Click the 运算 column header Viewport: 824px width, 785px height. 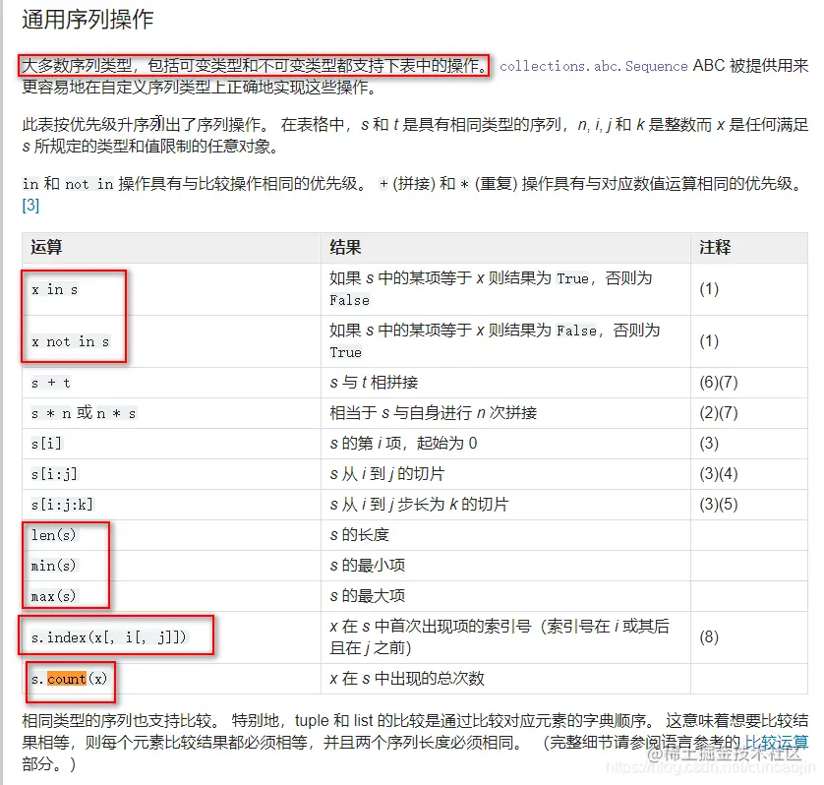43,248
